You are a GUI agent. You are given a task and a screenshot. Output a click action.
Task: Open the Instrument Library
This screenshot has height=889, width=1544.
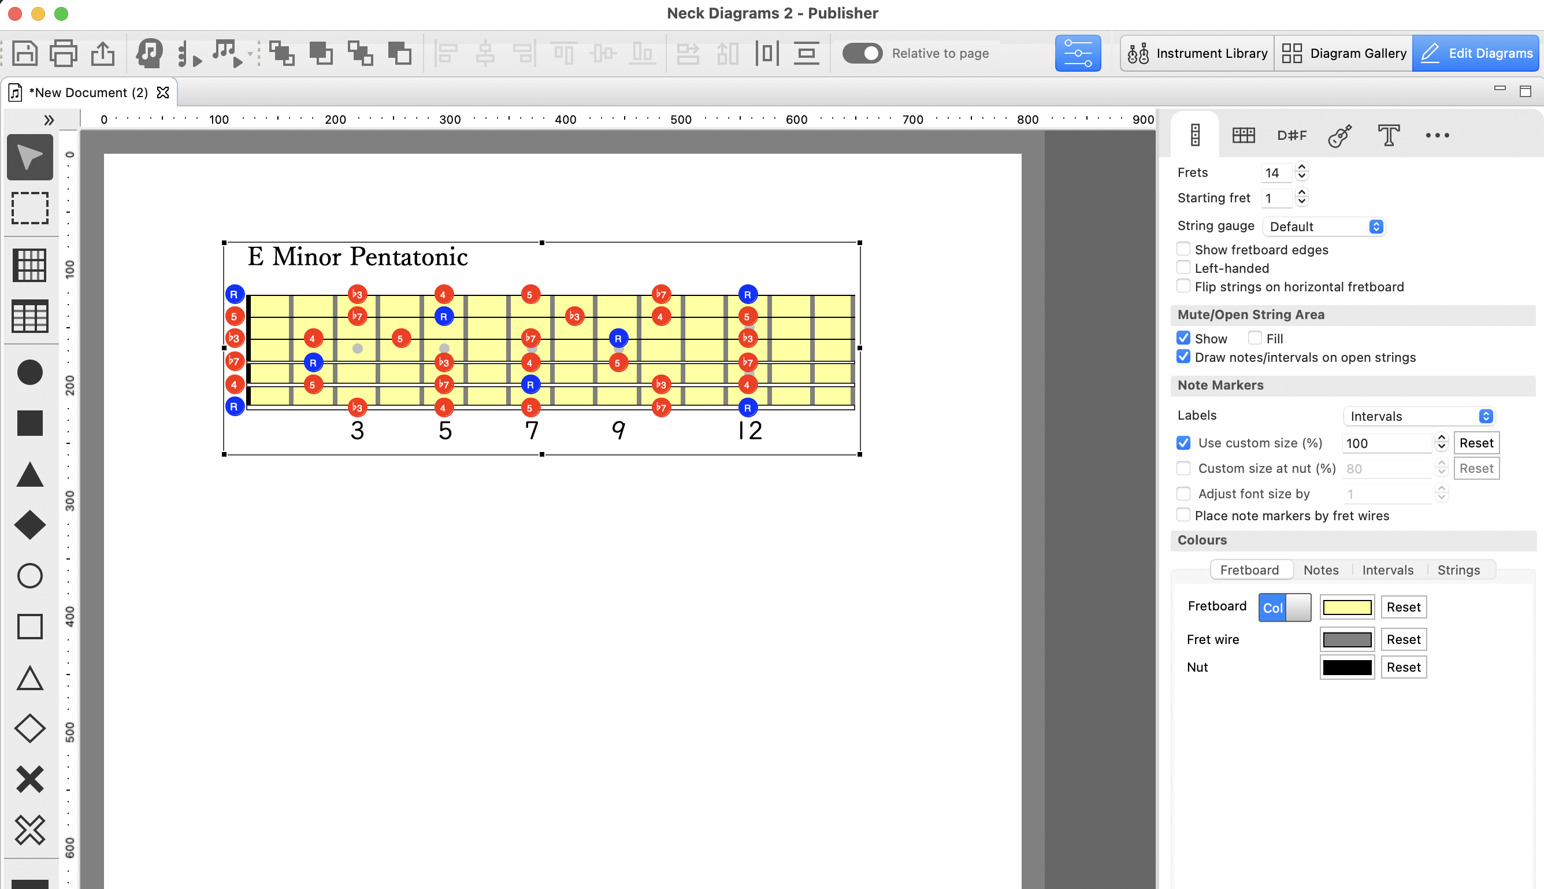click(1197, 53)
